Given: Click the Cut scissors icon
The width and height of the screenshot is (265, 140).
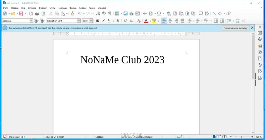Looking at the screenshot, I should (51, 14).
